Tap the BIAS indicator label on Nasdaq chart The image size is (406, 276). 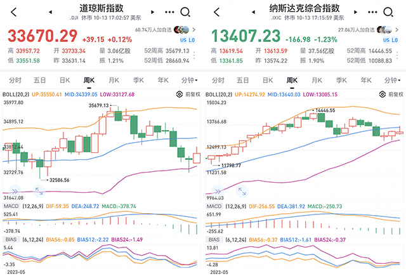tap(214, 239)
